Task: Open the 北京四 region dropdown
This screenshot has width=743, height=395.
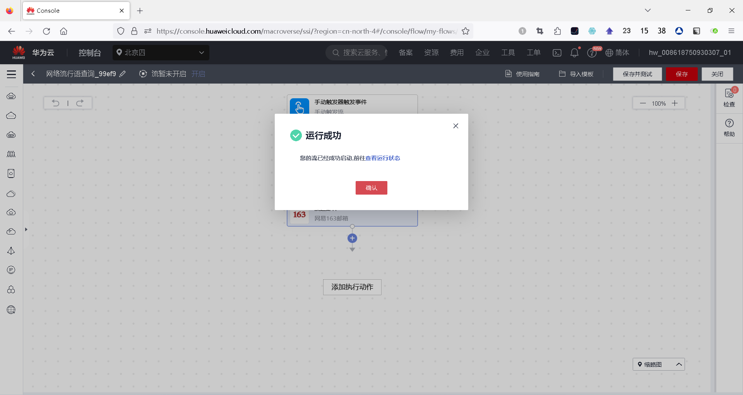Action: pos(161,53)
